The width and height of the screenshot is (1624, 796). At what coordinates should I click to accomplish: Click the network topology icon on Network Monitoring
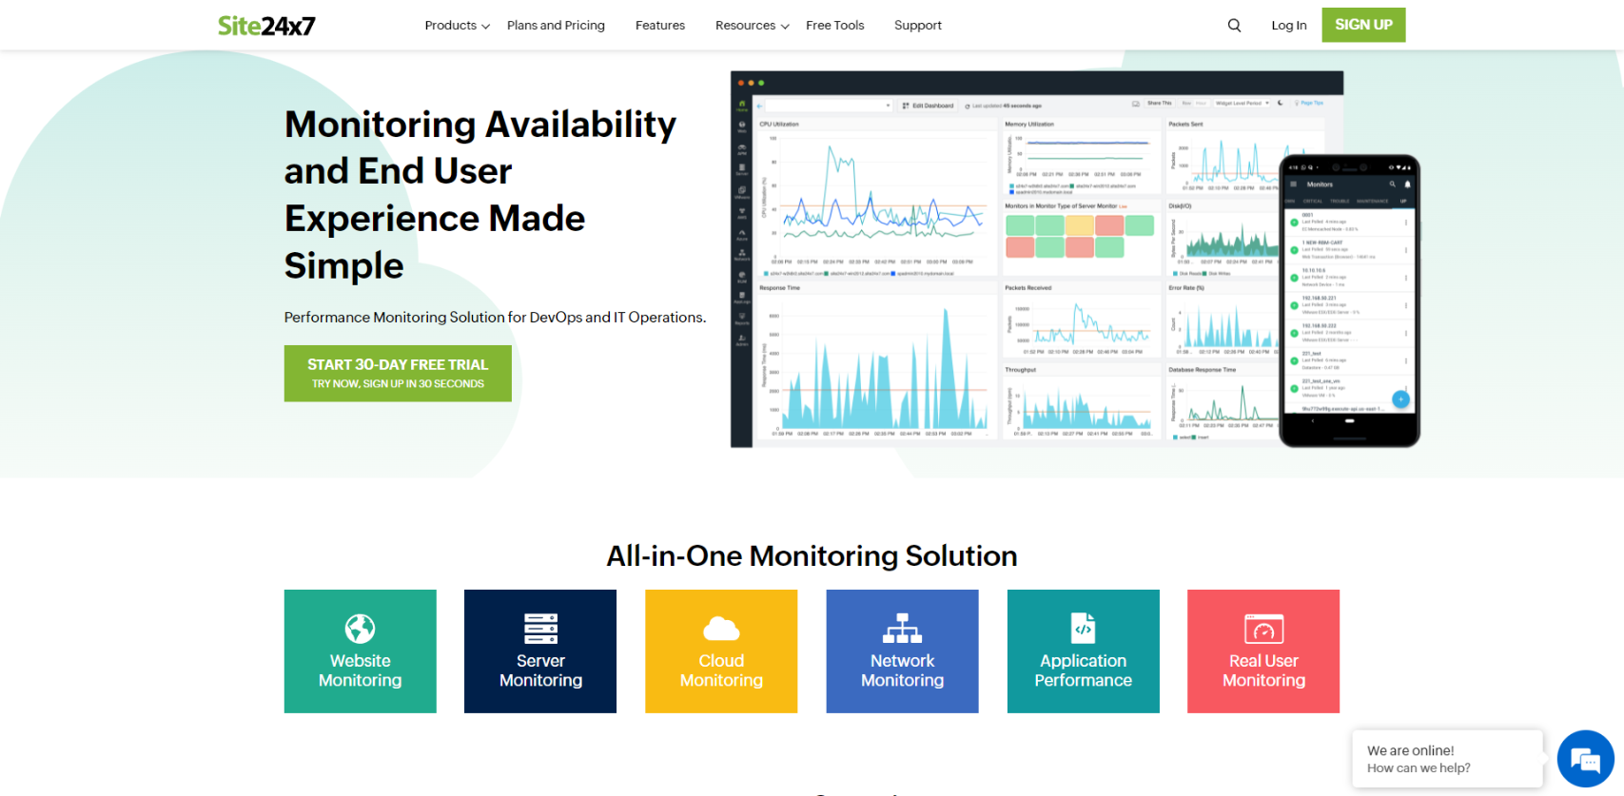[902, 629]
